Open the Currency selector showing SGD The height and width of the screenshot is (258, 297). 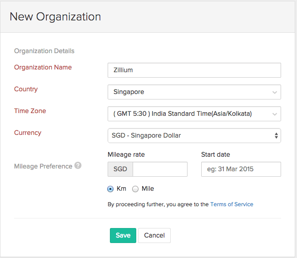pos(194,135)
